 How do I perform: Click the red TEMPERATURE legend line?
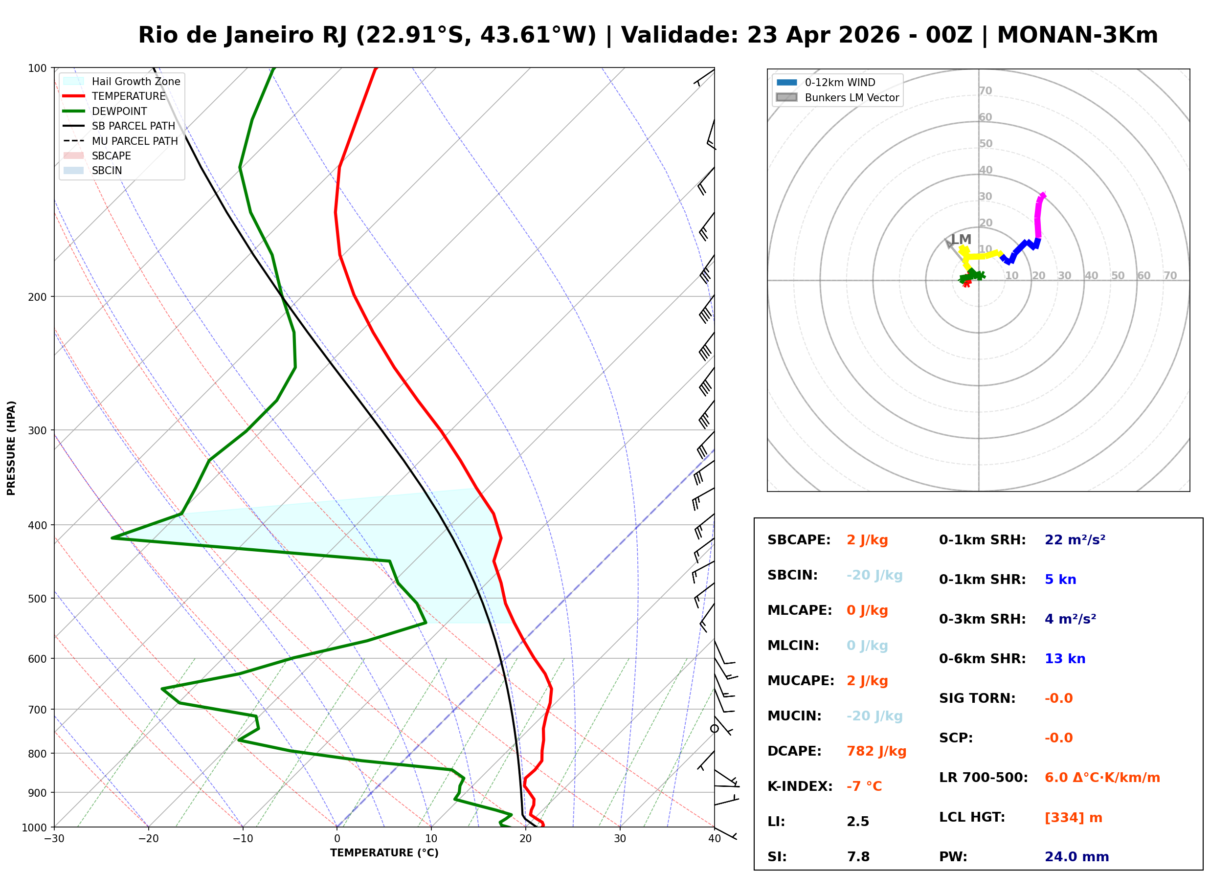(x=74, y=96)
